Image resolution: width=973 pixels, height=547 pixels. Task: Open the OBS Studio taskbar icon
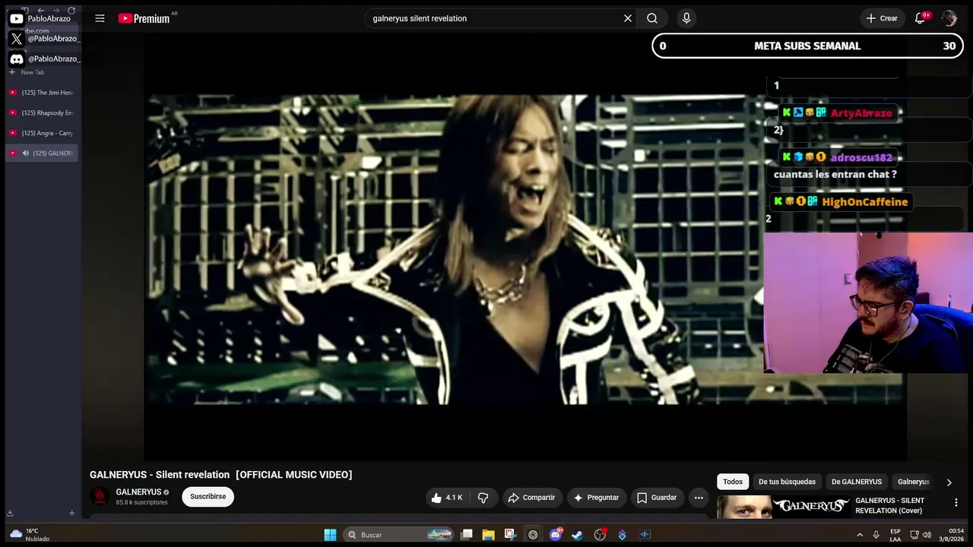tap(533, 535)
